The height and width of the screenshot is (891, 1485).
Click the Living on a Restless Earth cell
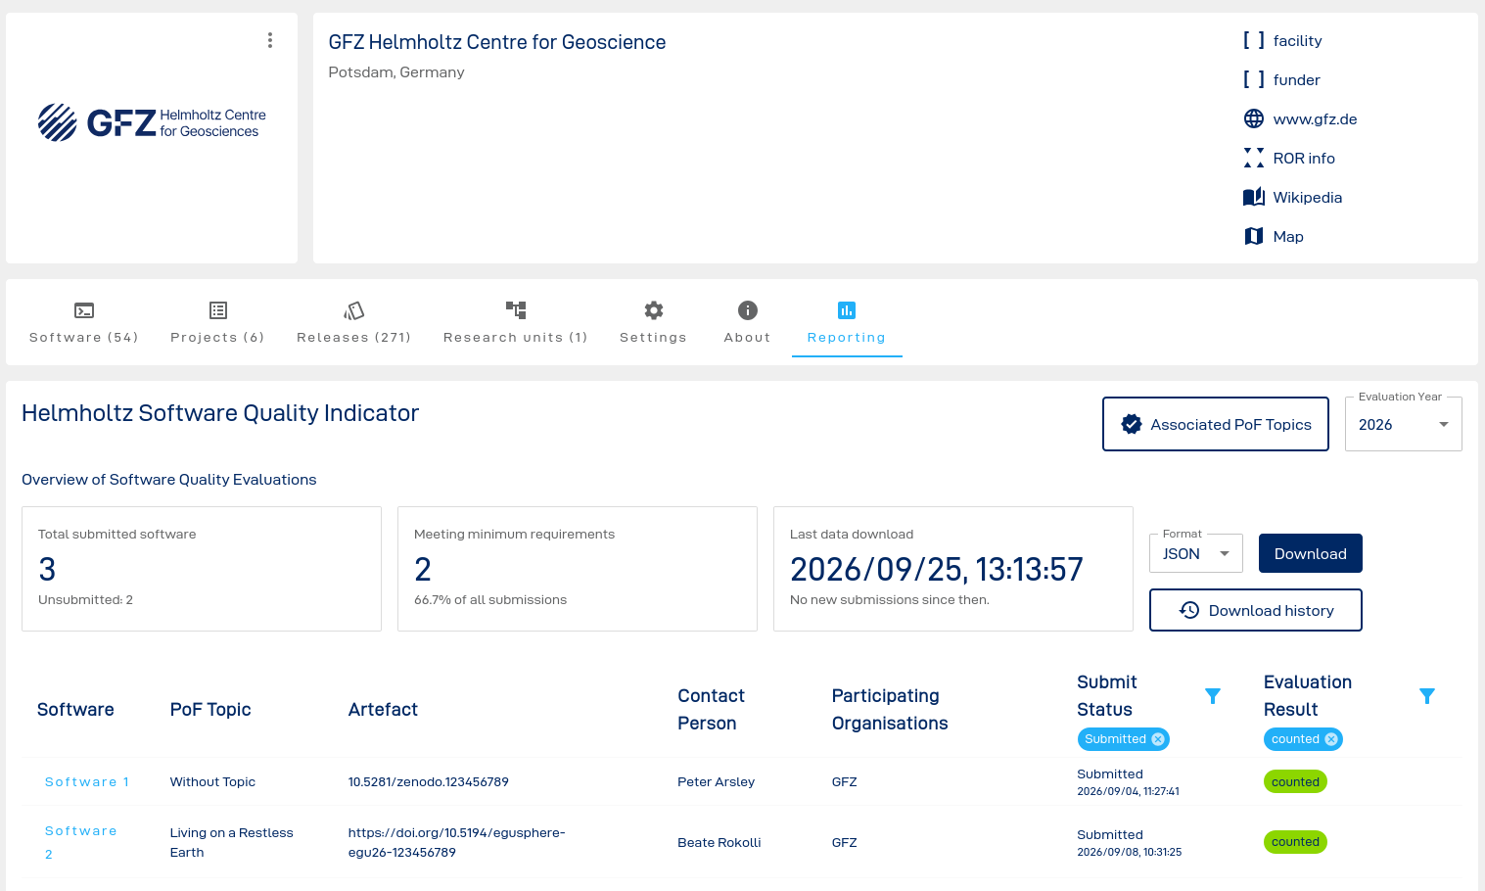[232, 842]
